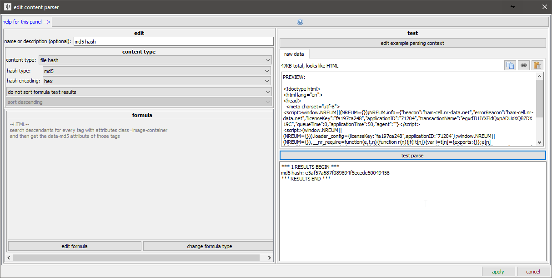The image size is (552, 278).
Task: Click the help question mark icon
Action: (x=300, y=22)
